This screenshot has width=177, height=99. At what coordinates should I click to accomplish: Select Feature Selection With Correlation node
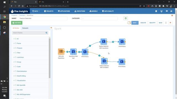[x=104, y=61]
